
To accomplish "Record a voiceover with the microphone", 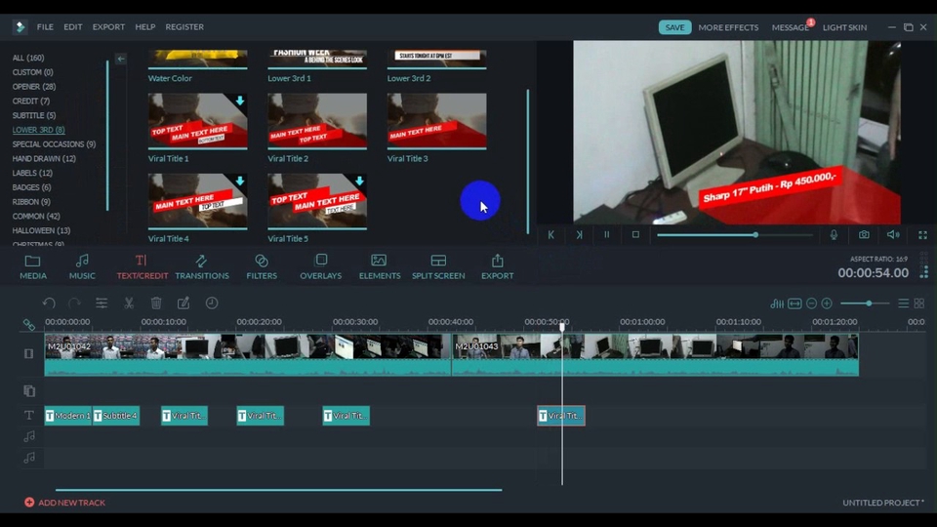I will [834, 235].
